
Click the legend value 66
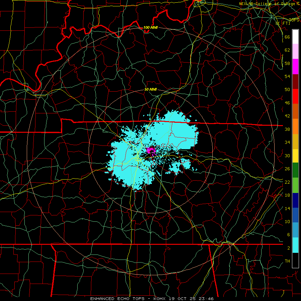[287, 37]
